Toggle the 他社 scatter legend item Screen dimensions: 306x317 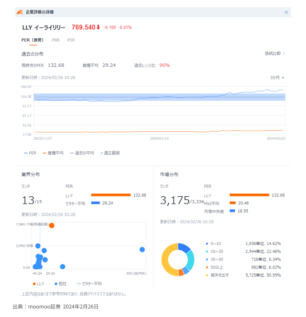click(61, 284)
